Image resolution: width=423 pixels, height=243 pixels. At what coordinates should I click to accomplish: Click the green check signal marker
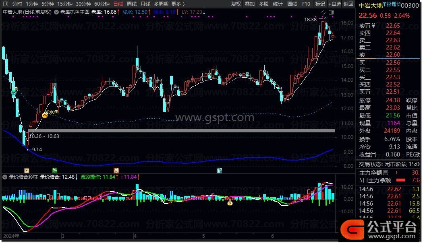(13, 93)
